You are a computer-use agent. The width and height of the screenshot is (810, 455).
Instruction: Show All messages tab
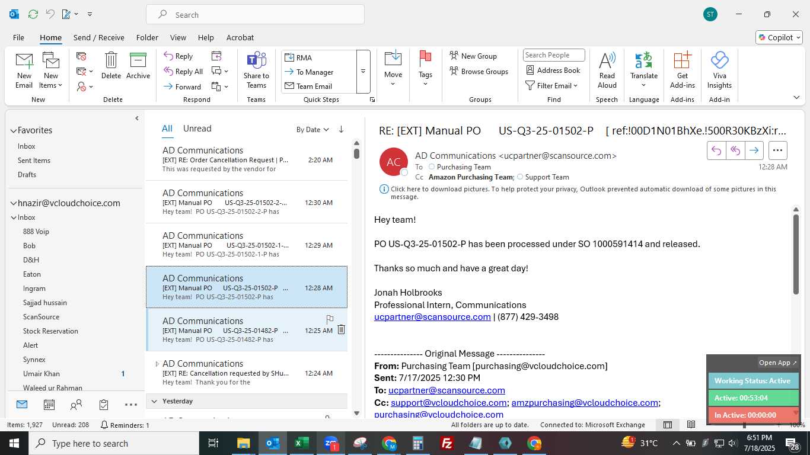[167, 129]
